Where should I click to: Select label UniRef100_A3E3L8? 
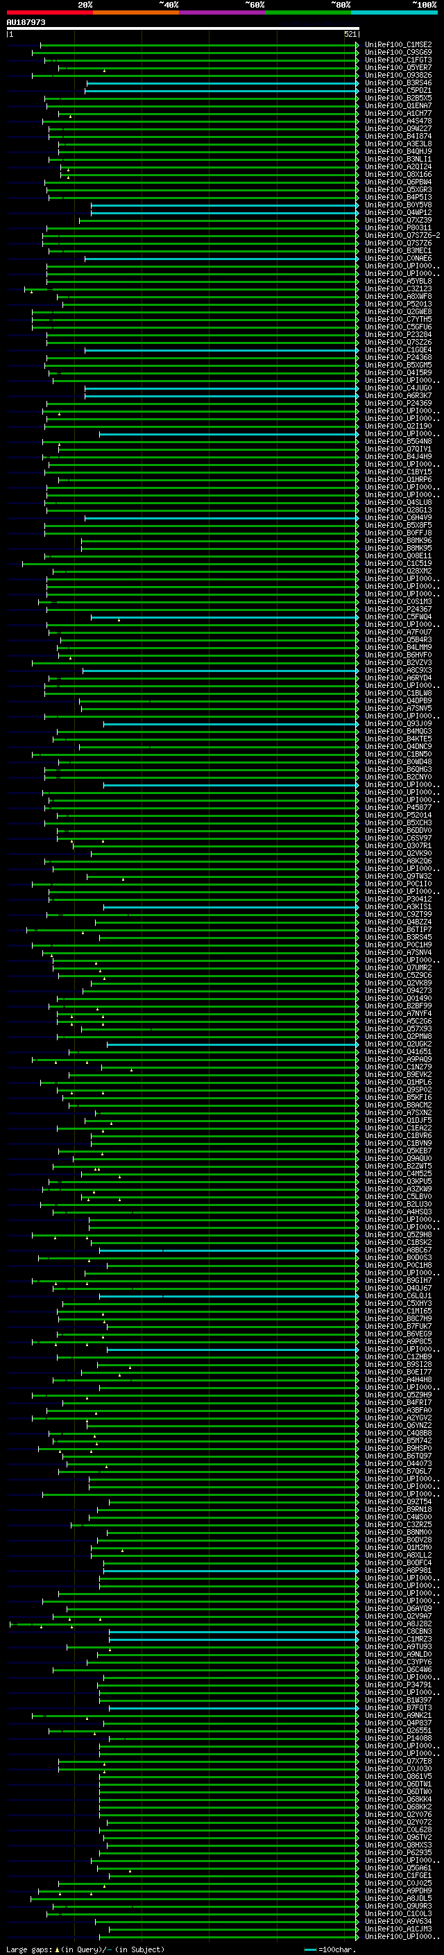pyautogui.click(x=398, y=144)
